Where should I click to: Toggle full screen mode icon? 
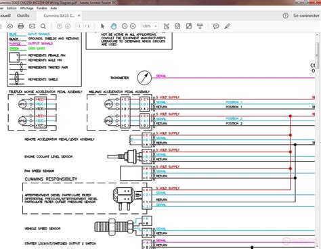189,26
